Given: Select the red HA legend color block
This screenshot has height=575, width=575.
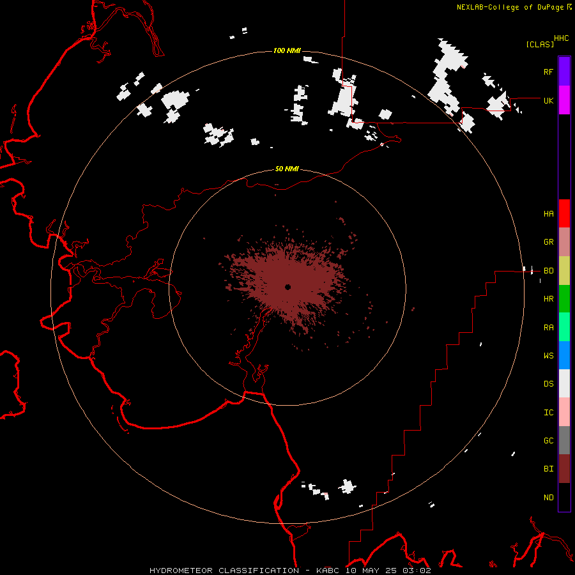Looking at the screenshot, I should coord(564,213).
